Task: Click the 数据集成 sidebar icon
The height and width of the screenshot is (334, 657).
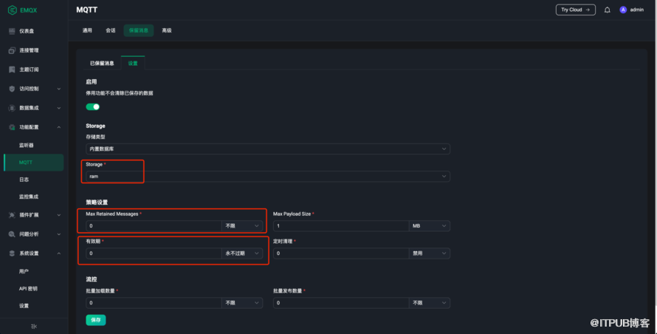Action: point(12,109)
